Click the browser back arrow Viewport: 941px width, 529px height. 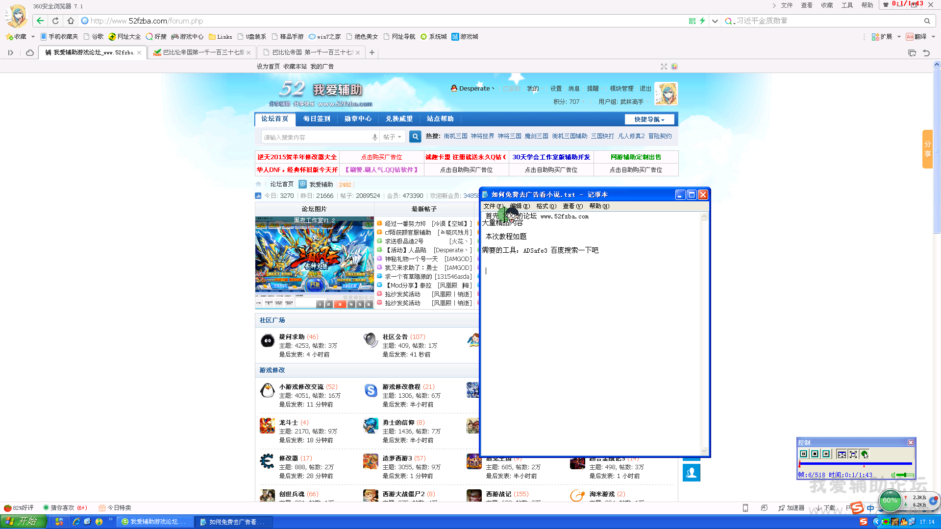40,21
